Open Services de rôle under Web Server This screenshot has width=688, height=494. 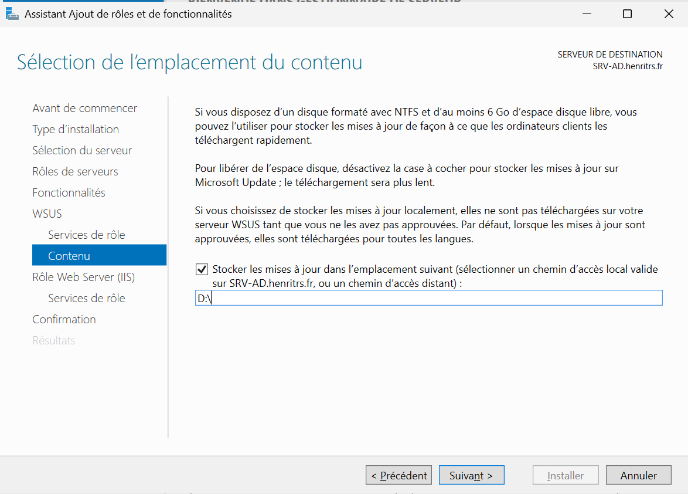pos(86,297)
